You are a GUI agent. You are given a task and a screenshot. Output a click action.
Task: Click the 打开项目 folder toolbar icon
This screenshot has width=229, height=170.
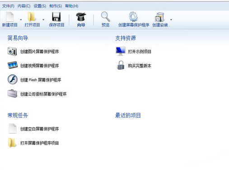pyautogui.click(x=32, y=17)
